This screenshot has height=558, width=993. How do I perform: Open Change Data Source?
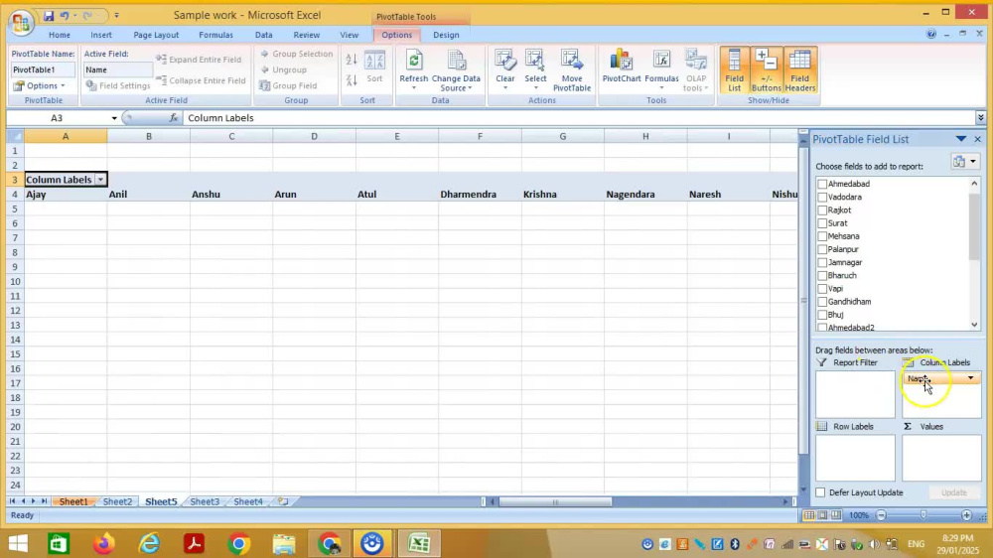coord(456,70)
